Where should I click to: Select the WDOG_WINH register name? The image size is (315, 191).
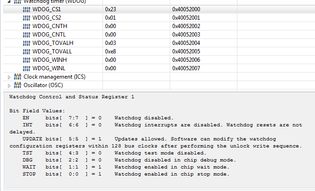point(49,60)
